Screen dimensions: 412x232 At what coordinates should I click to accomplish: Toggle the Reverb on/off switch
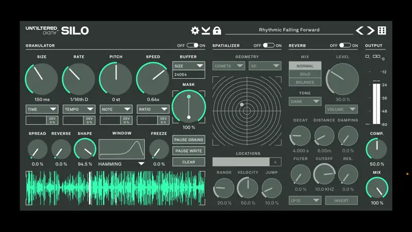coord(345,45)
